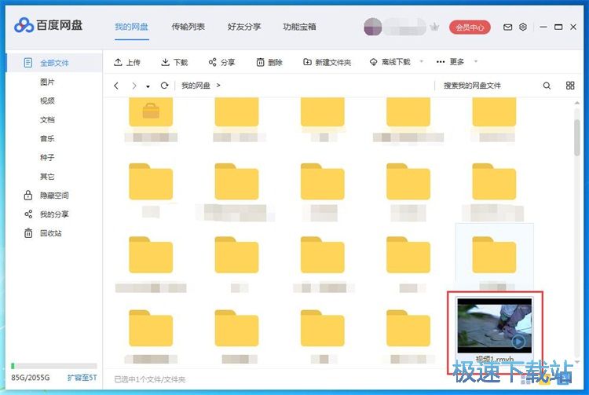Click the upload (上传) toolbar icon
Image resolution: width=589 pixels, height=395 pixels.
point(118,62)
